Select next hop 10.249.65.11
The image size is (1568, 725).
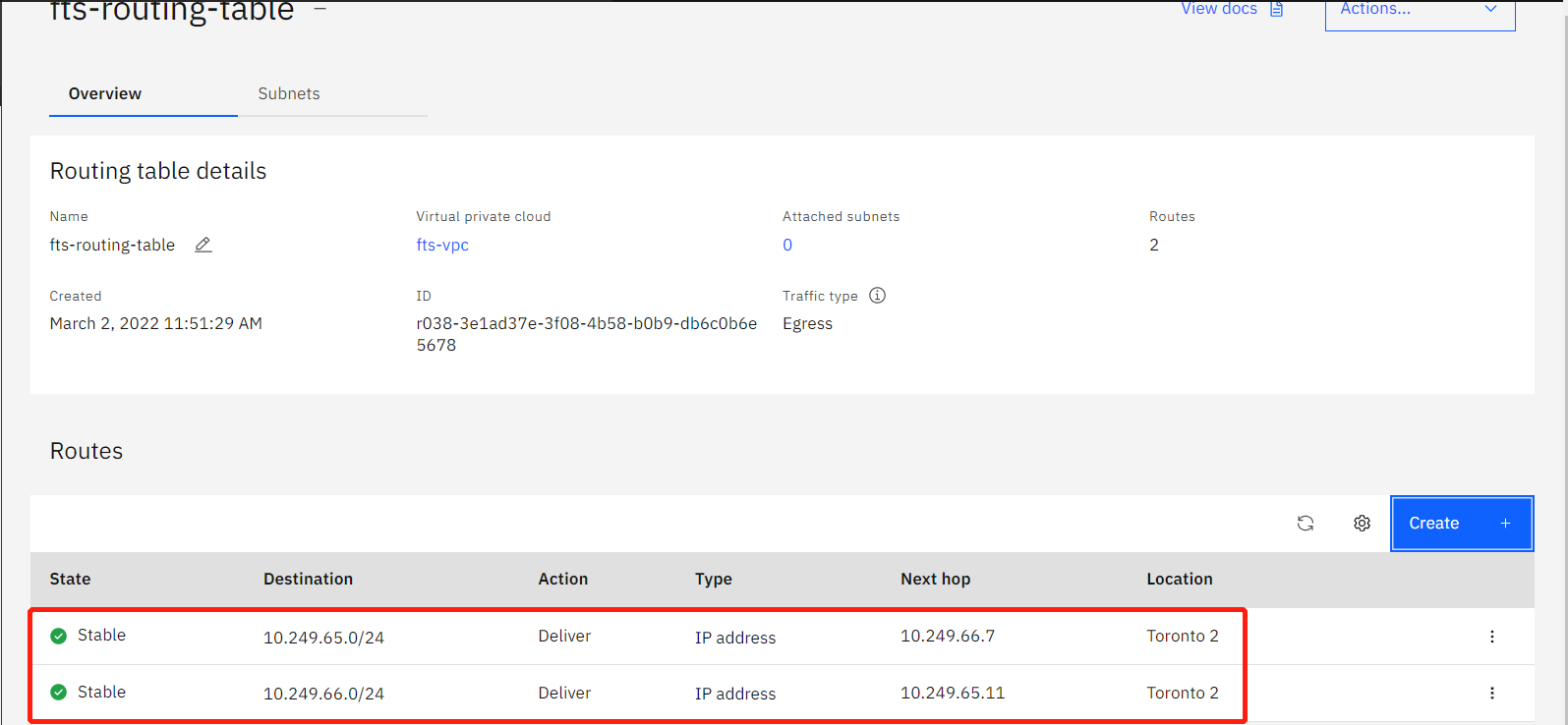pos(953,694)
